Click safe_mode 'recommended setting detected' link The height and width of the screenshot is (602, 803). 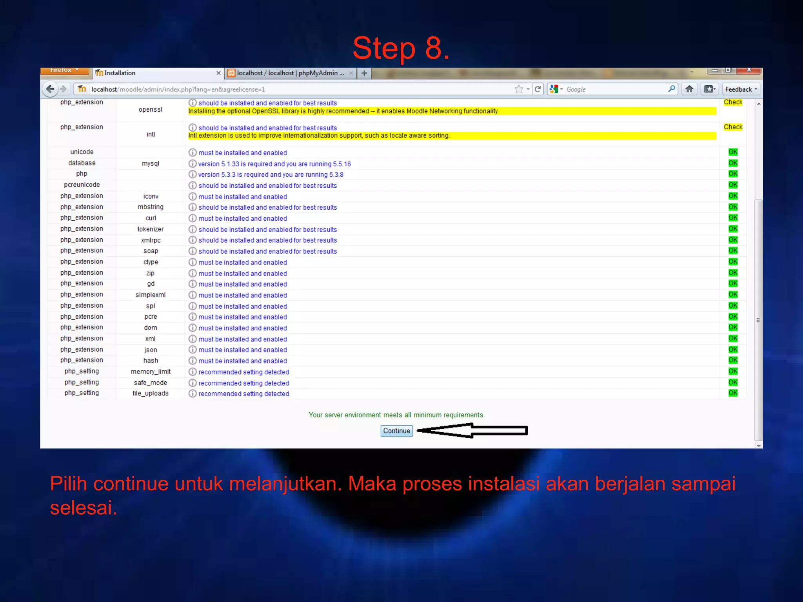[x=243, y=383]
